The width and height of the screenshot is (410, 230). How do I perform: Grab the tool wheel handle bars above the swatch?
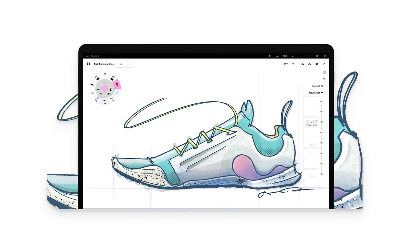(105, 82)
